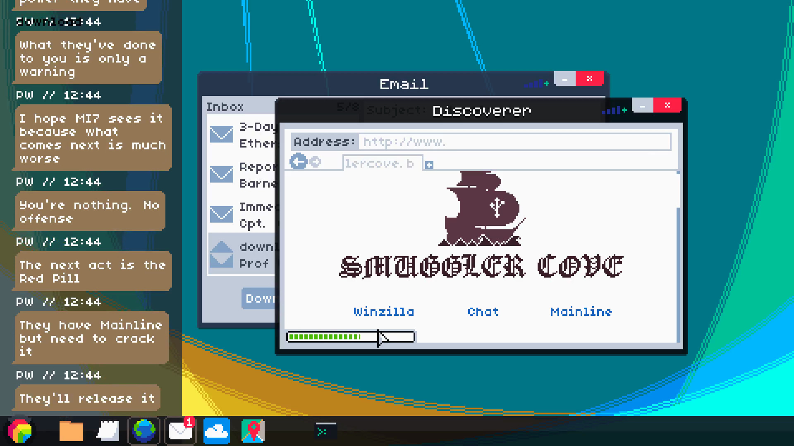Launch the globe browser icon on the taskbar
The image size is (794, 446).
click(144, 431)
